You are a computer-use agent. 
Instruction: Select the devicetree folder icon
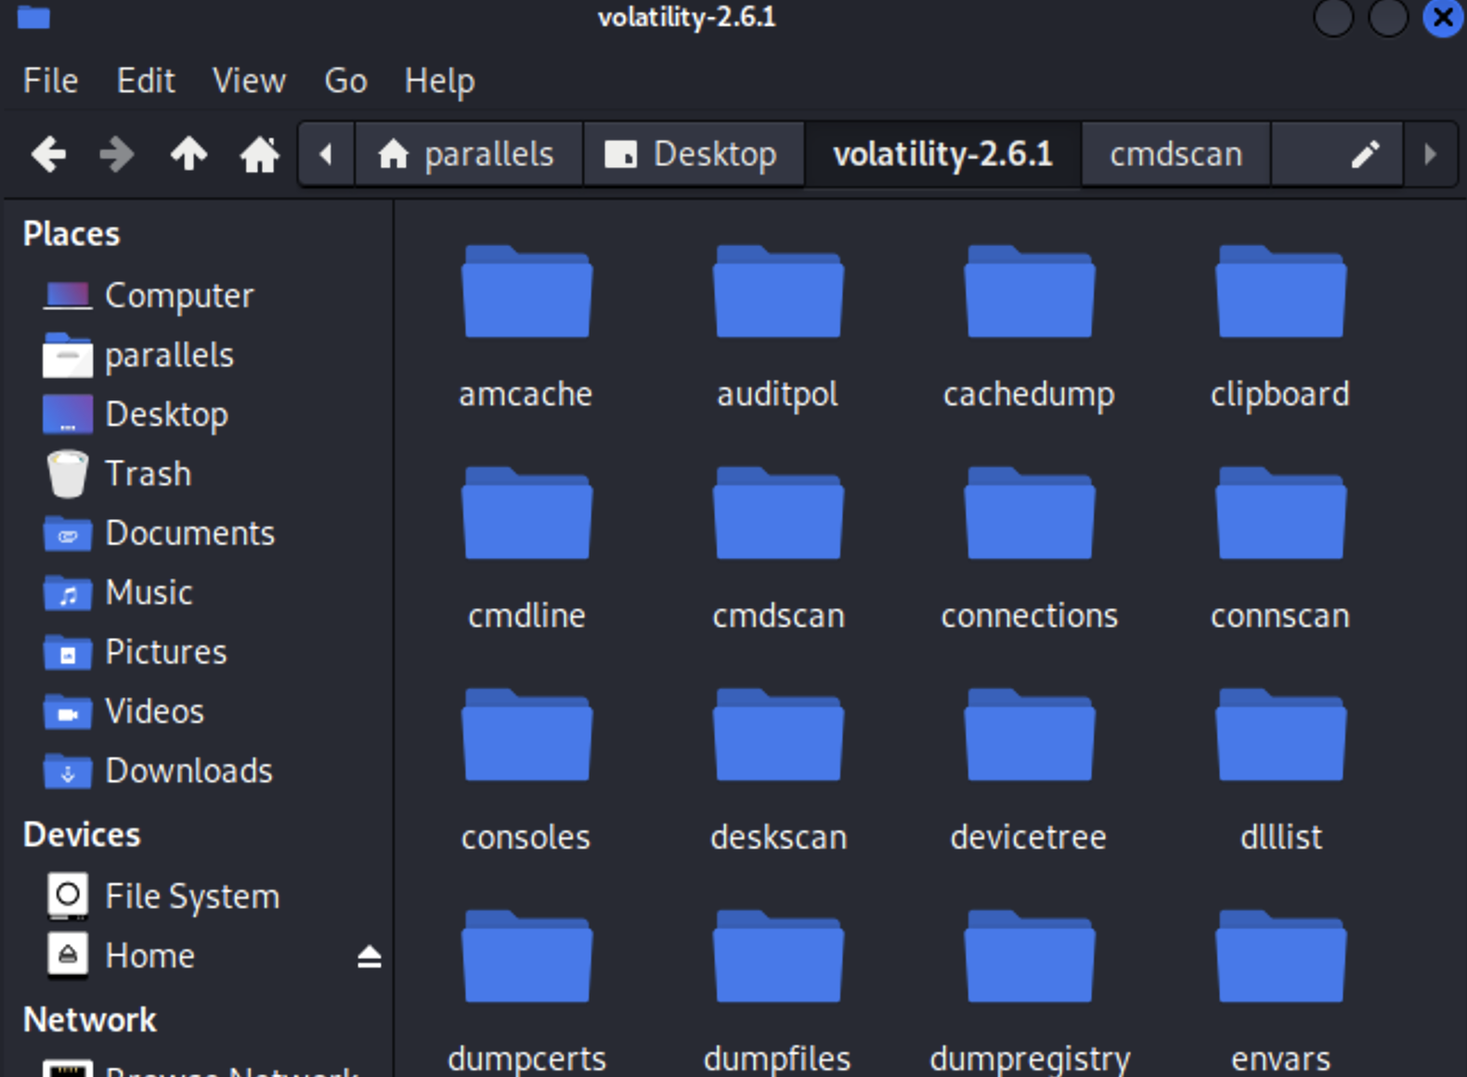coord(1030,735)
